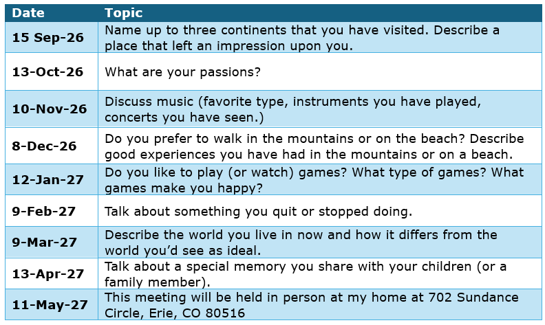Select the 11-May-27 date cell

(52, 304)
